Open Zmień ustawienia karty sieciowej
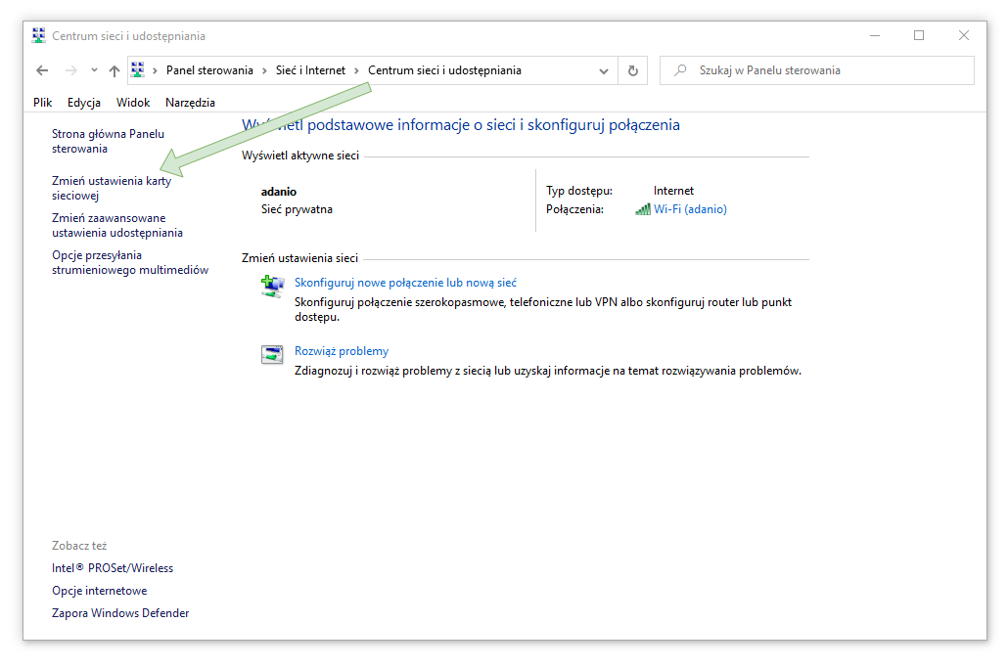The height and width of the screenshot is (668, 1008). coord(111,188)
